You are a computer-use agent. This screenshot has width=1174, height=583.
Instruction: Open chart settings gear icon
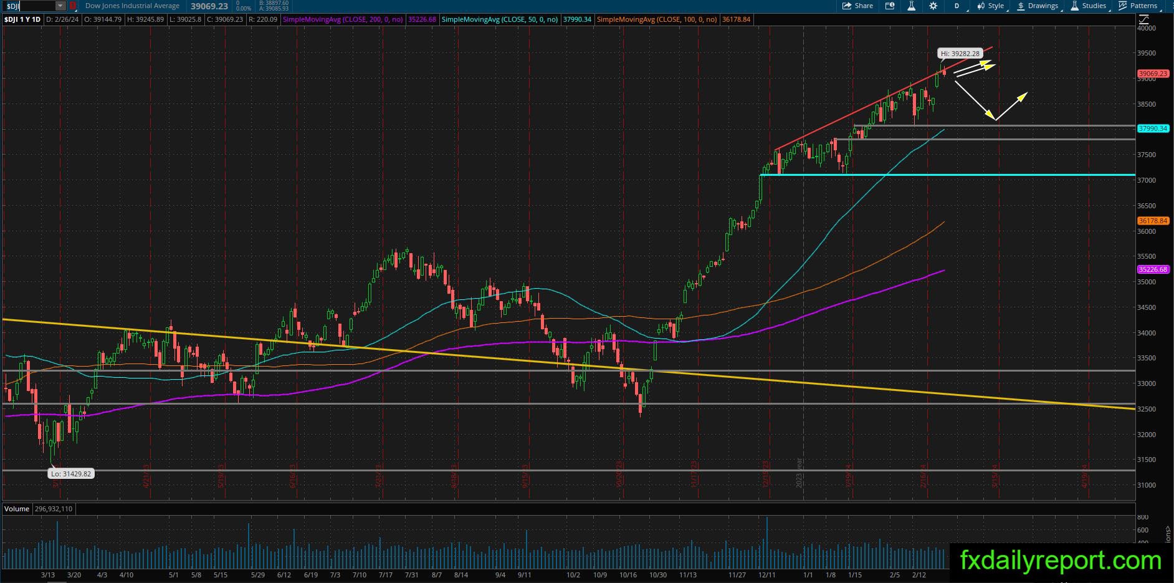click(x=933, y=6)
